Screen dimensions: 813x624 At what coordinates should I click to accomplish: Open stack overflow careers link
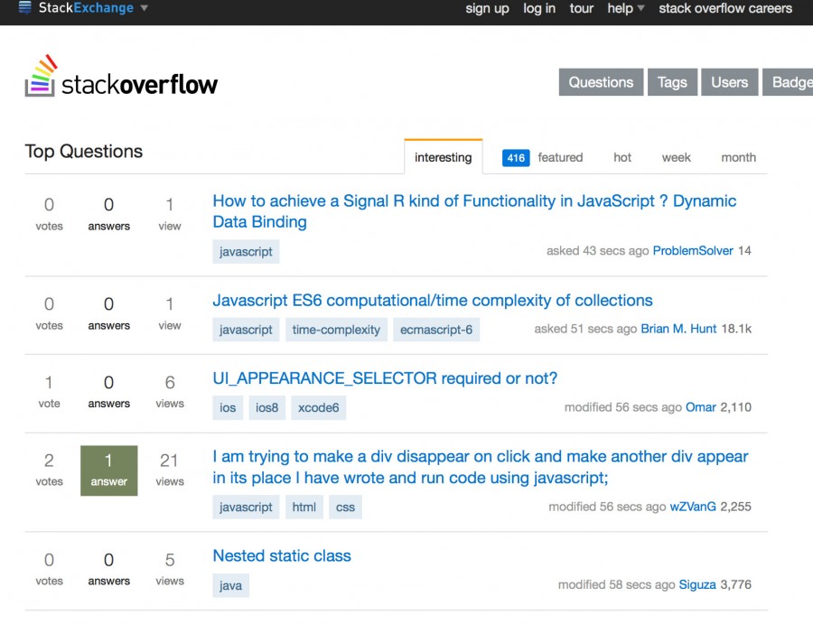[725, 8]
